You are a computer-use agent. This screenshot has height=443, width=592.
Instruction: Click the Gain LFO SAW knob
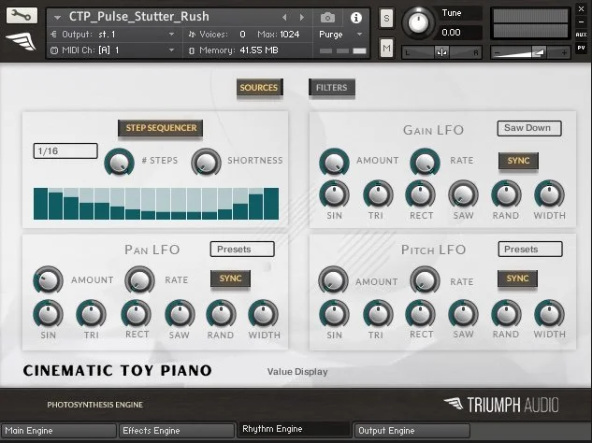click(x=463, y=194)
